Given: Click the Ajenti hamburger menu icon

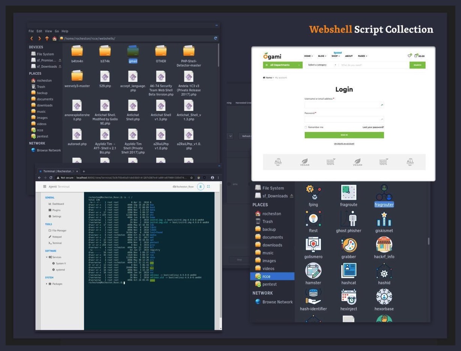Looking at the screenshot, I should (45, 186).
